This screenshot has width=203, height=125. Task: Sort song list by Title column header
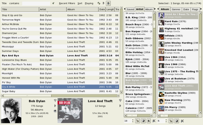coord(20,9)
